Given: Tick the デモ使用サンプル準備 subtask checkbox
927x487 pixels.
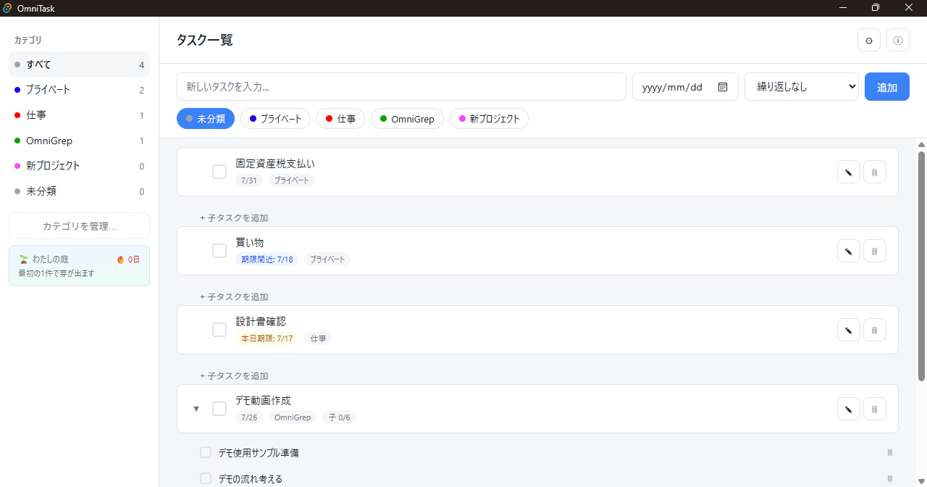Looking at the screenshot, I should pos(206,452).
